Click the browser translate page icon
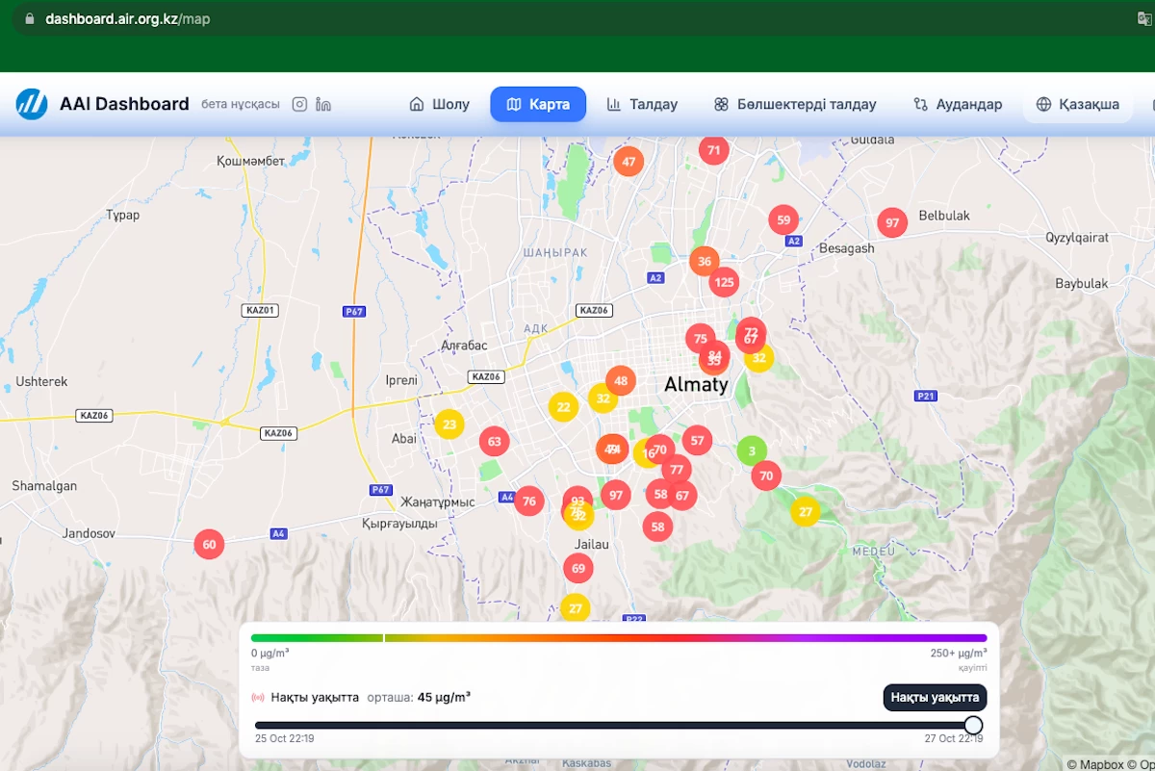The height and width of the screenshot is (771, 1155). (1143, 18)
